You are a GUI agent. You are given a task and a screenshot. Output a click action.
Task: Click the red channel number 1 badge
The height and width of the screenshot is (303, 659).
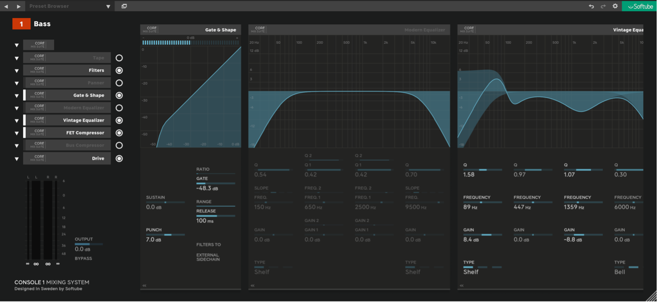[x=21, y=23]
